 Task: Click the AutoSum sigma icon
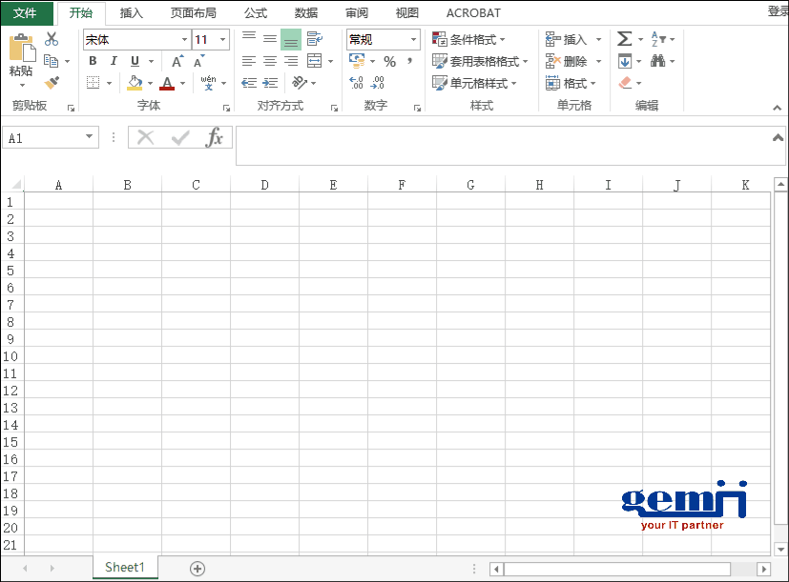pos(624,39)
